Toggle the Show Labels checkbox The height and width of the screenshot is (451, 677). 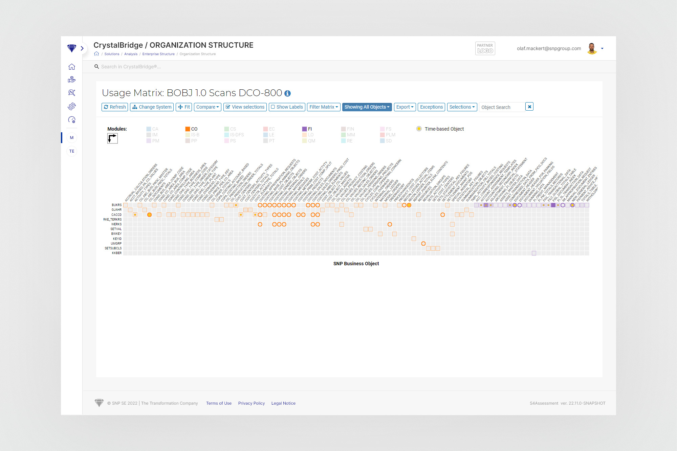coord(287,107)
